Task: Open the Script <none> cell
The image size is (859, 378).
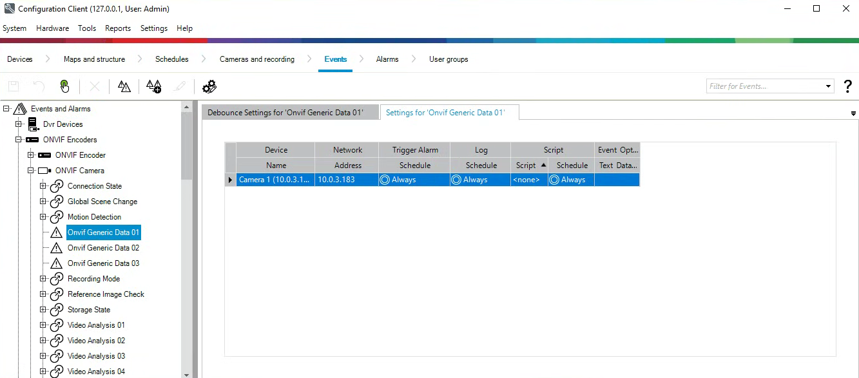Action: (528, 180)
